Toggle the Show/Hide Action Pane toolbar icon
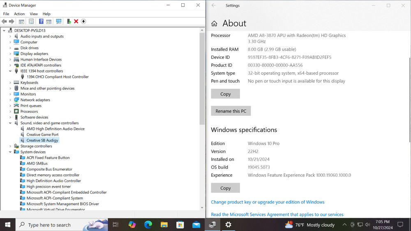411x231 pixels. point(49,21)
